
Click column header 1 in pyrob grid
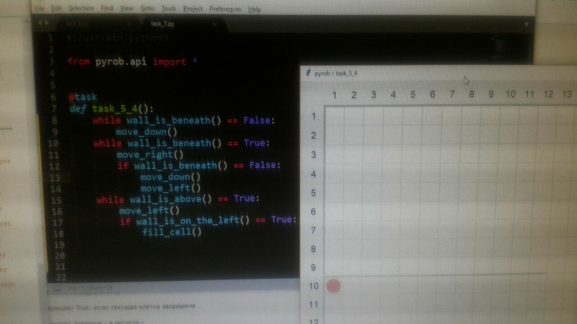point(334,95)
